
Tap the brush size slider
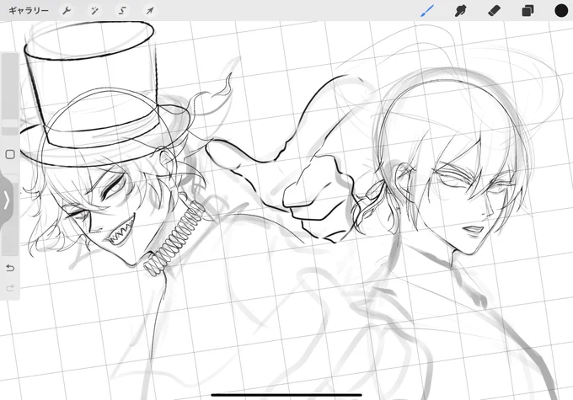click(x=10, y=93)
